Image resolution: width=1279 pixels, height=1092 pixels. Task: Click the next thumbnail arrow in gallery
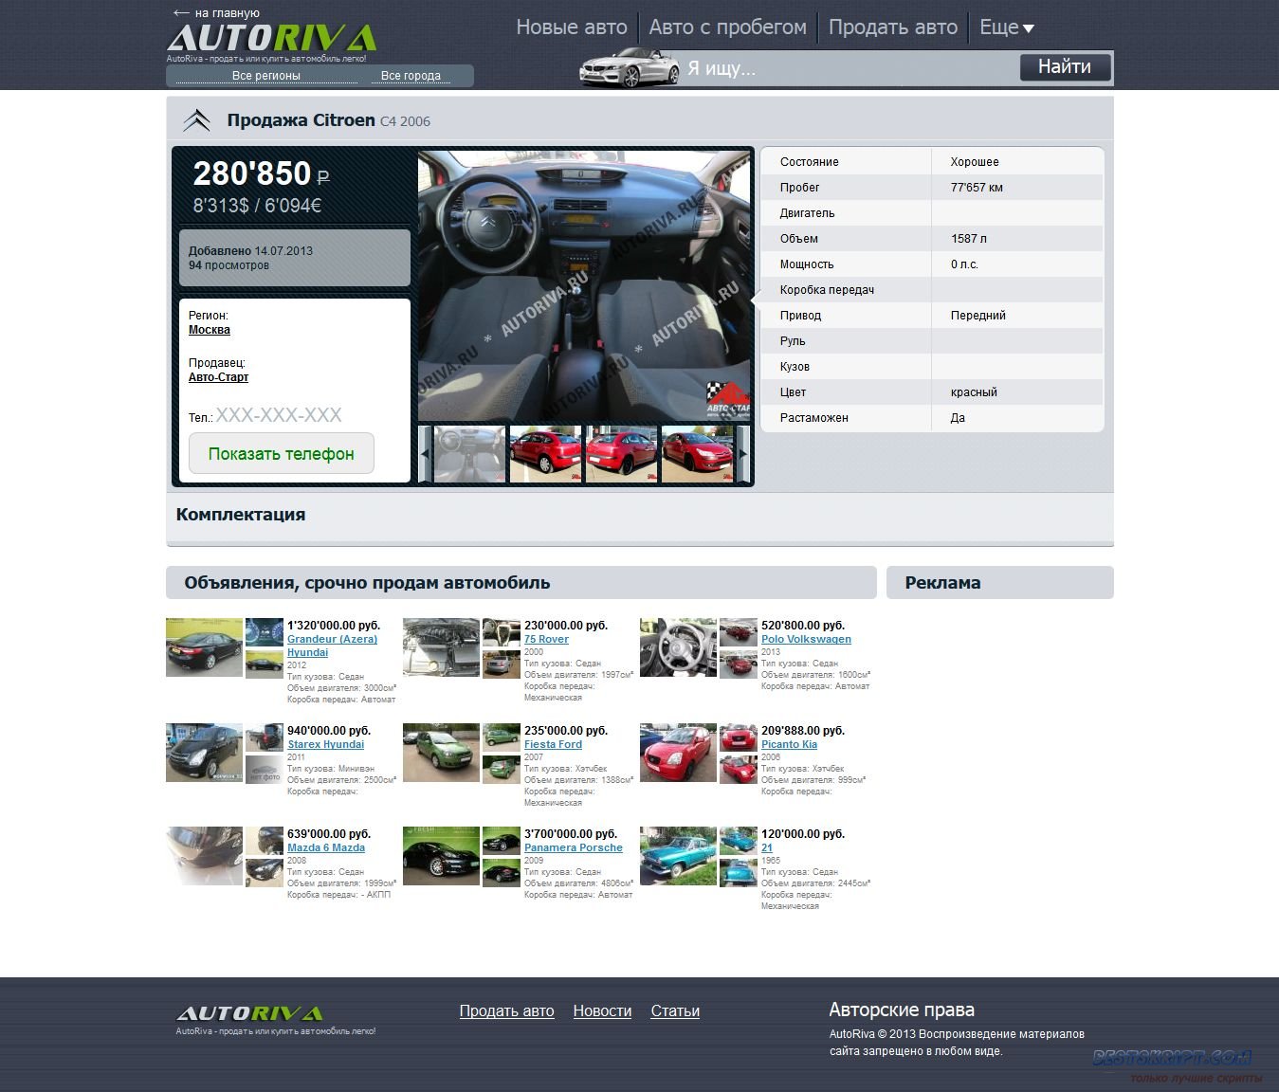(743, 454)
